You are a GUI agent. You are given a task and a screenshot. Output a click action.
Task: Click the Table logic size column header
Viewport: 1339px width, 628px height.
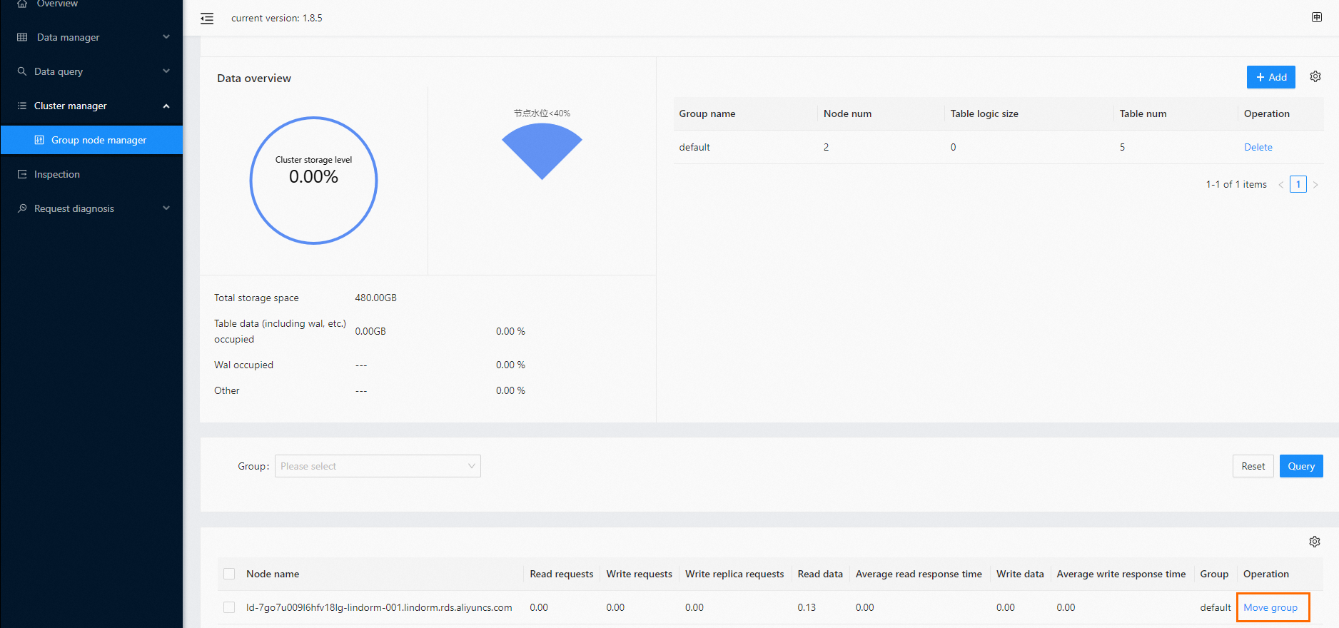pos(984,113)
